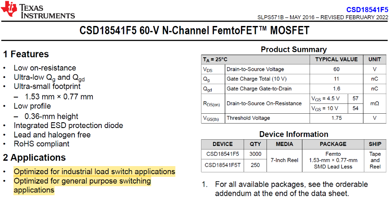
Task: Select the PACKAGE column header
Action: [x=333, y=144]
